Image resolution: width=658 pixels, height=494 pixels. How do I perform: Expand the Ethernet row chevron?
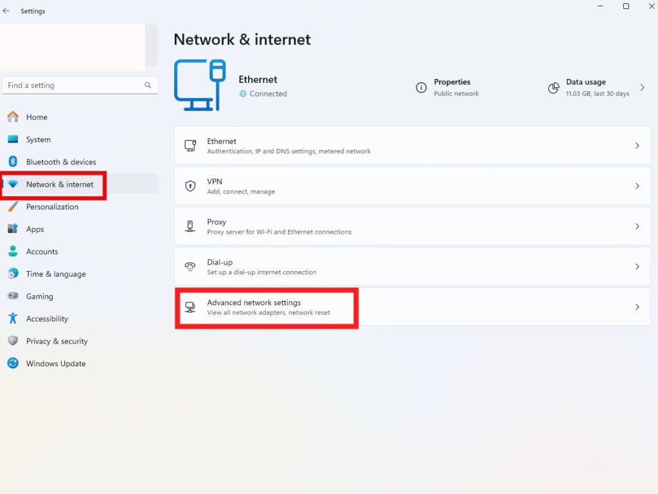[x=637, y=146]
